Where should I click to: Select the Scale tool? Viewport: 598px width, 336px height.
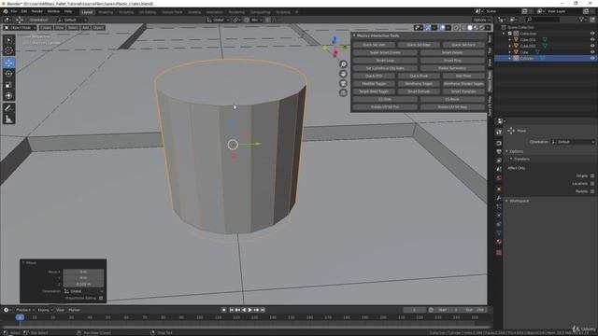click(x=8, y=85)
